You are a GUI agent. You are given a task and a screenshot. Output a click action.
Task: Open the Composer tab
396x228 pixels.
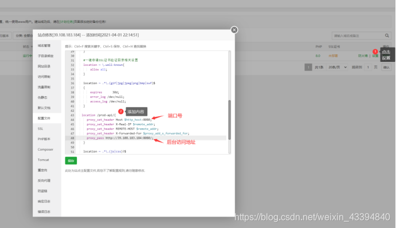click(x=45, y=149)
